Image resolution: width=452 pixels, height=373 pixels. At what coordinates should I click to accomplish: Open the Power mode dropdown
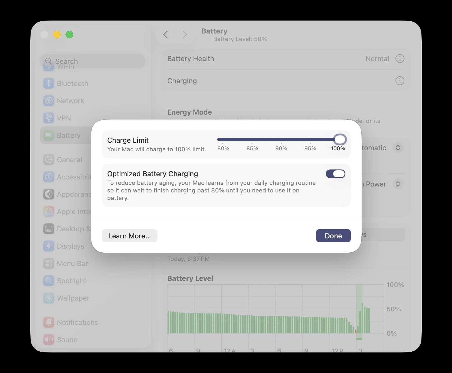pyautogui.click(x=398, y=184)
